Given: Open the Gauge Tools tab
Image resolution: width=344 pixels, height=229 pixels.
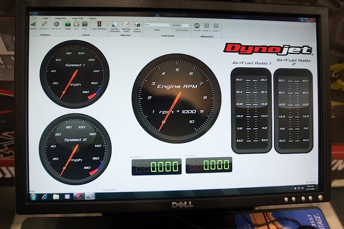Looking at the screenshot, I should point(77,18).
